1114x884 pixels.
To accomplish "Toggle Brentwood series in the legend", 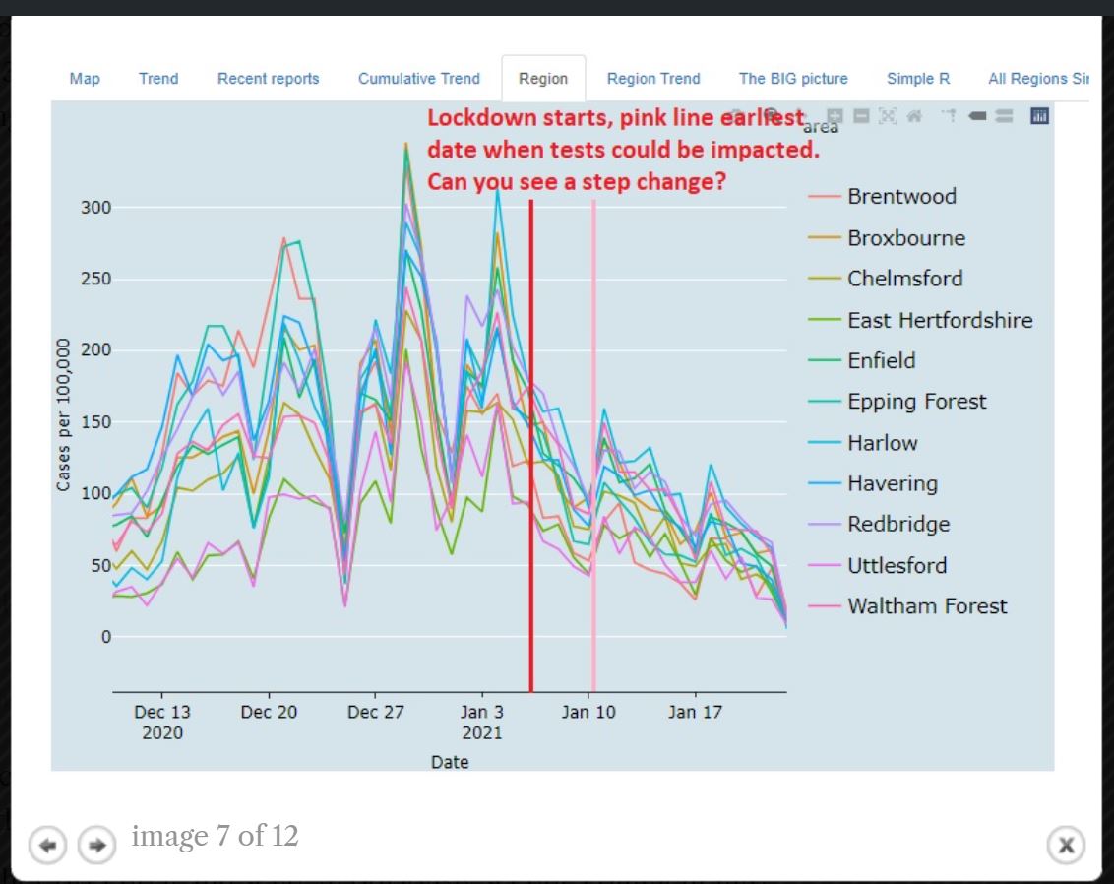I will click(901, 196).
